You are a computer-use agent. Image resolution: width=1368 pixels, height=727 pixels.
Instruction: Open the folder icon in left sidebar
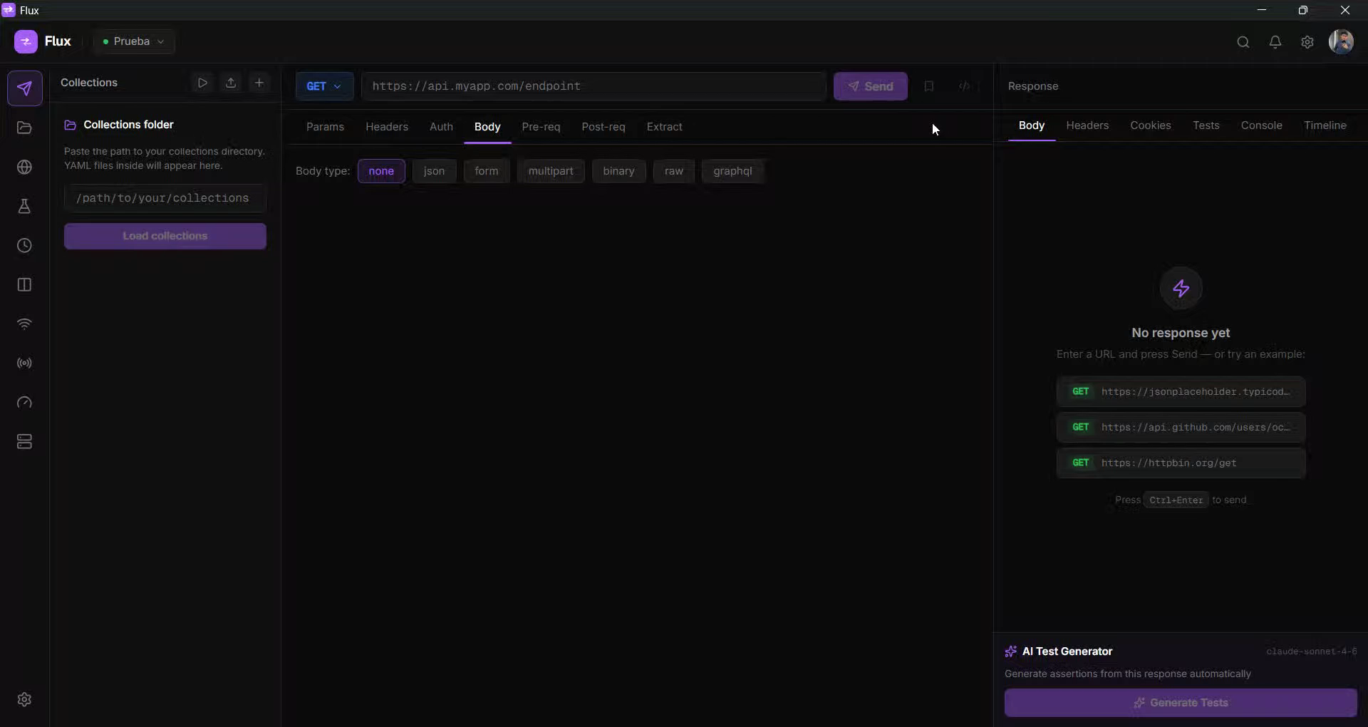point(24,128)
